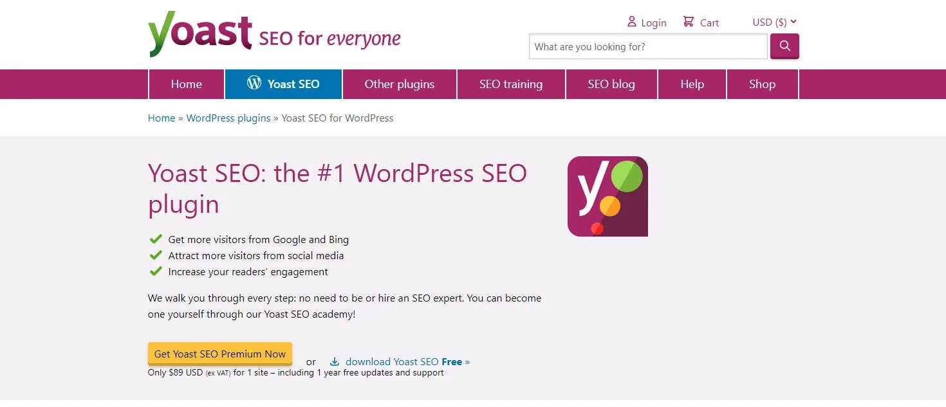This screenshot has height=407, width=946.
Task: Click Get Yoast SEO Premium Now button
Action: 220,354
